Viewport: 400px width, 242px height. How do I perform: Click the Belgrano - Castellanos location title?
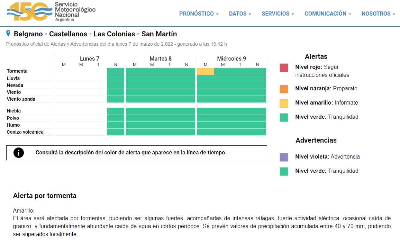click(95, 34)
